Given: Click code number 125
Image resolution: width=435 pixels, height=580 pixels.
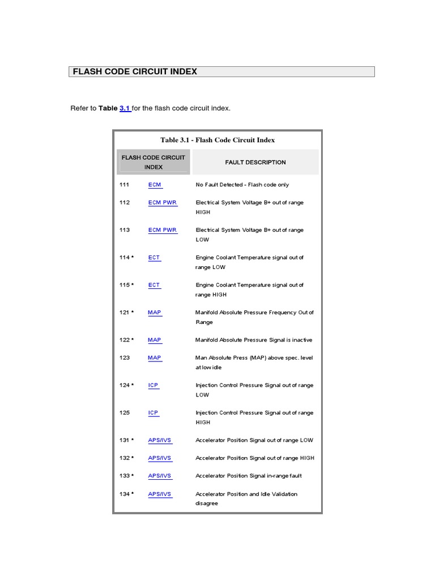Looking at the screenshot, I should (125, 412).
